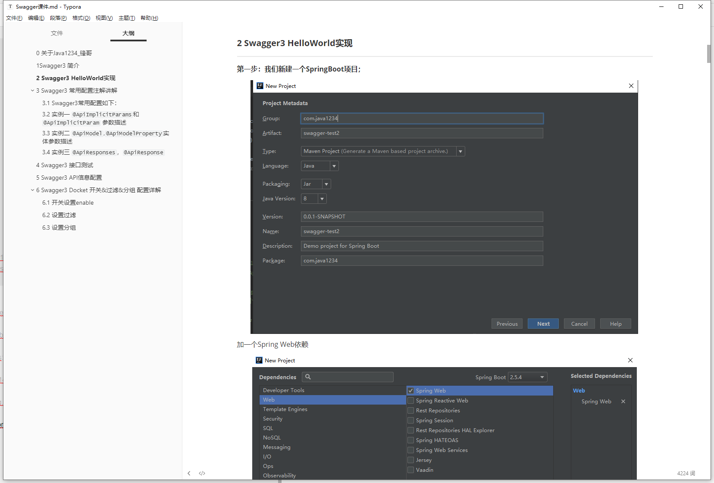Open the 帮助 menu
This screenshot has height=483, width=714.
tap(149, 18)
